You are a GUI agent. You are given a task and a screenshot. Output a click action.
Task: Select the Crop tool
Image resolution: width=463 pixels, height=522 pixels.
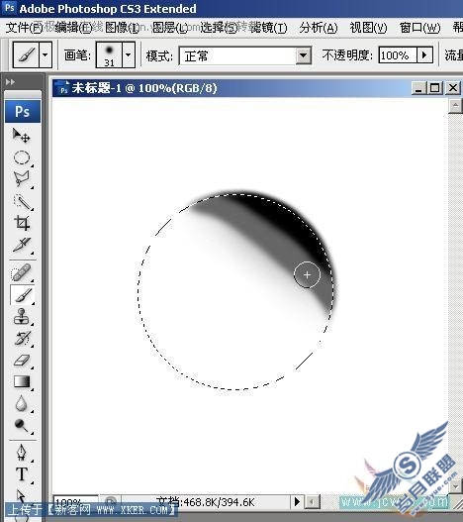coord(22,223)
